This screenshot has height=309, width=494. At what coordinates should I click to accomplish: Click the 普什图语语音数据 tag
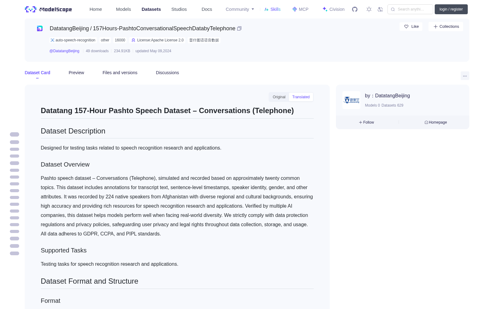click(204, 40)
